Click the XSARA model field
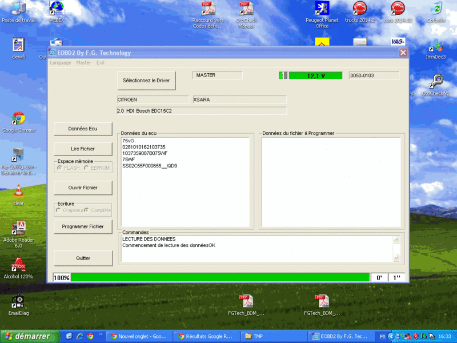 point(239,99)
